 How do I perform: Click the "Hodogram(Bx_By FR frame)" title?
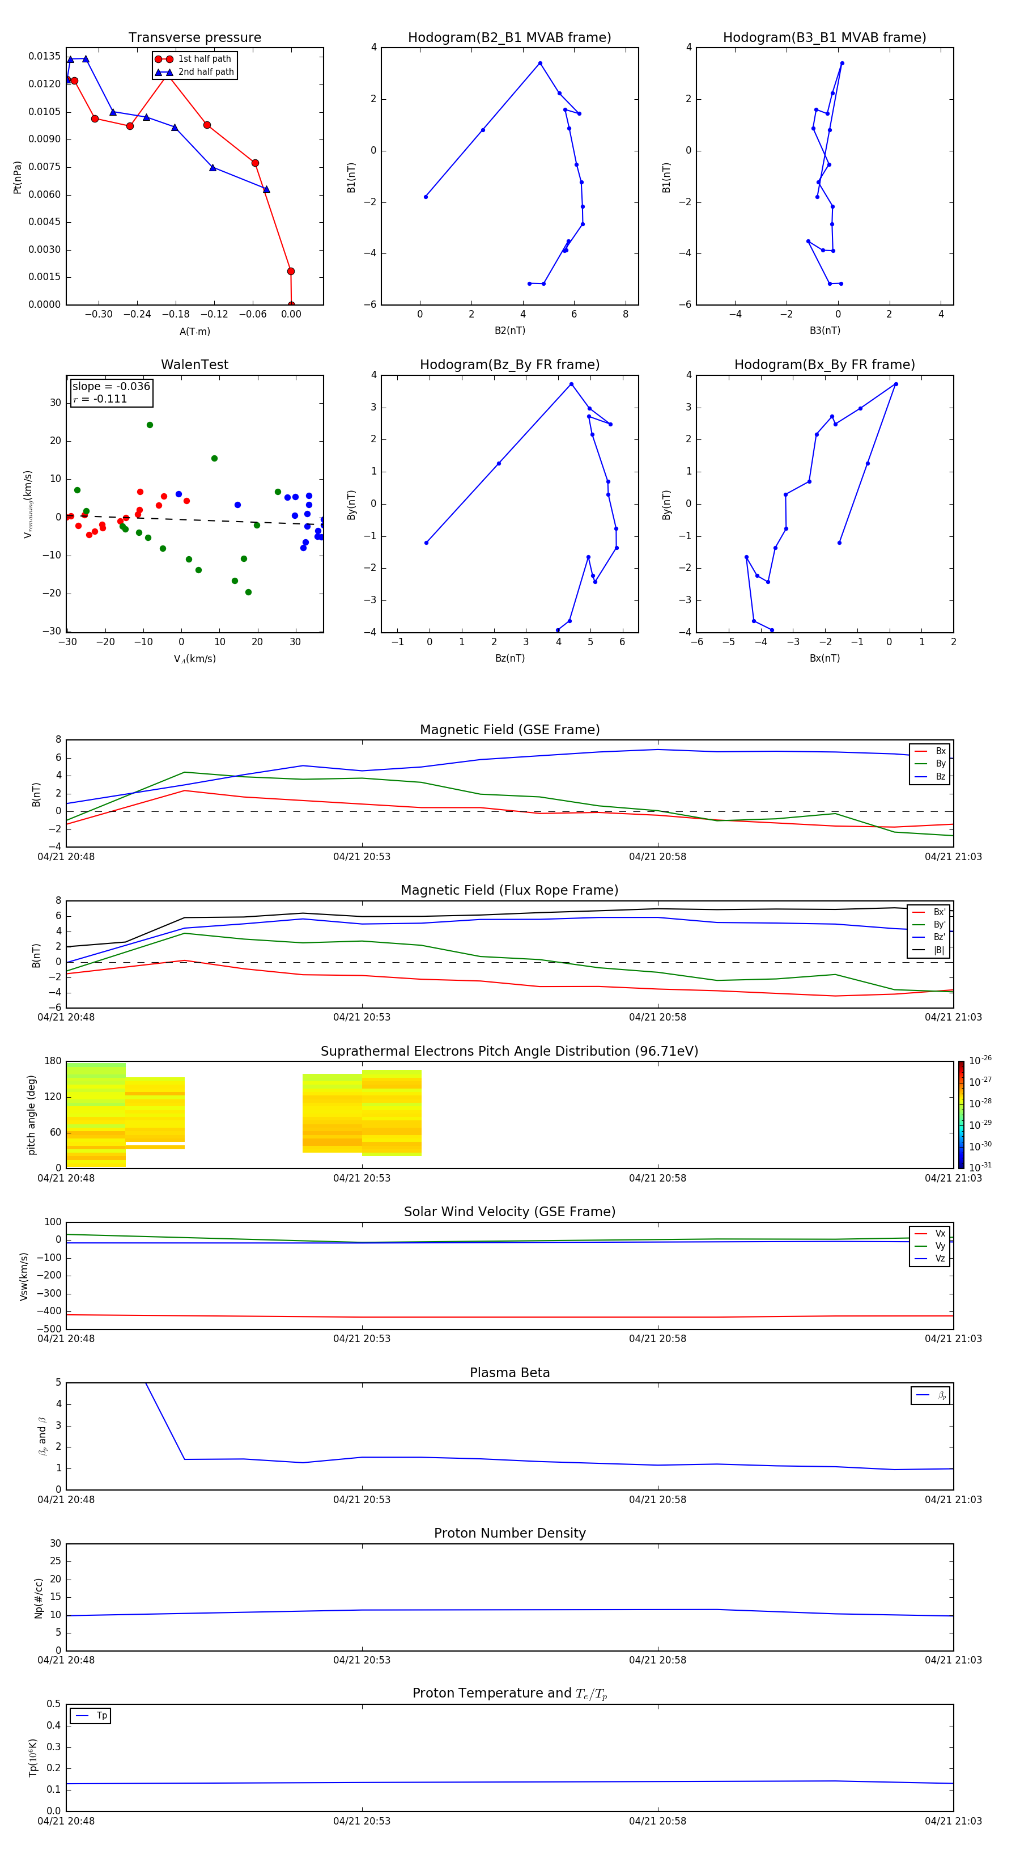824,365
